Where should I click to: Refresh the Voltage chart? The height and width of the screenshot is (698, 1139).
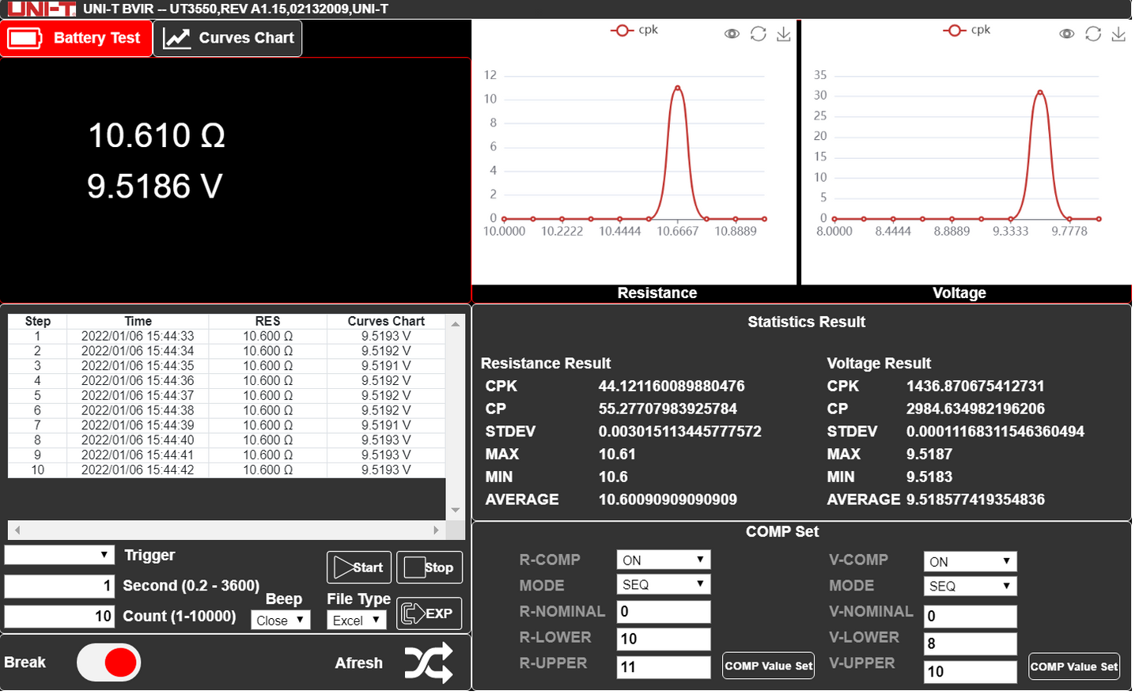coord(1092,34)
